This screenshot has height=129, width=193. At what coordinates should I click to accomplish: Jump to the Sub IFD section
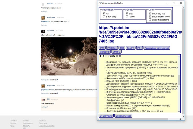[x=131, y=48]
